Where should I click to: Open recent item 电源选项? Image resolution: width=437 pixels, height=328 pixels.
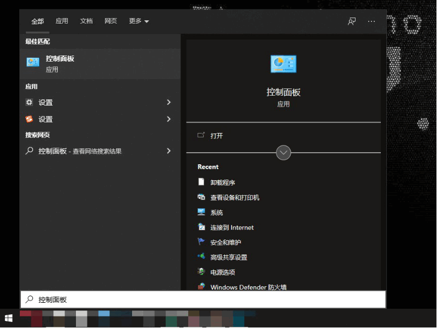(x=222, y=272)
